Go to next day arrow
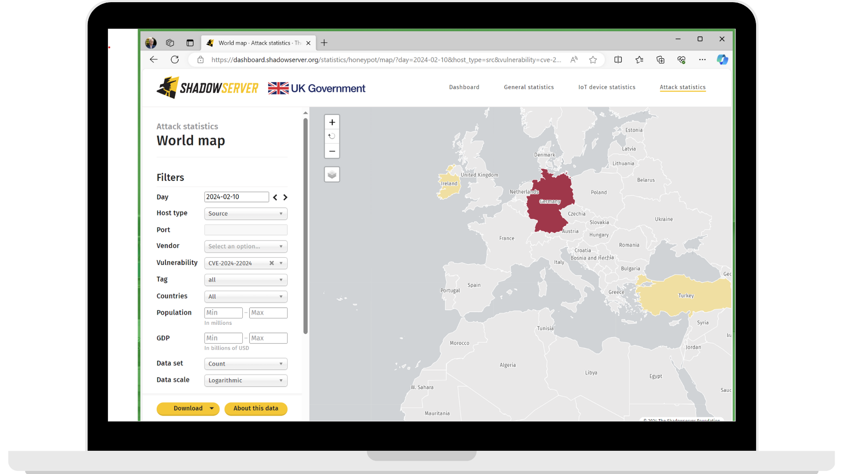 (x=285, y=197)
